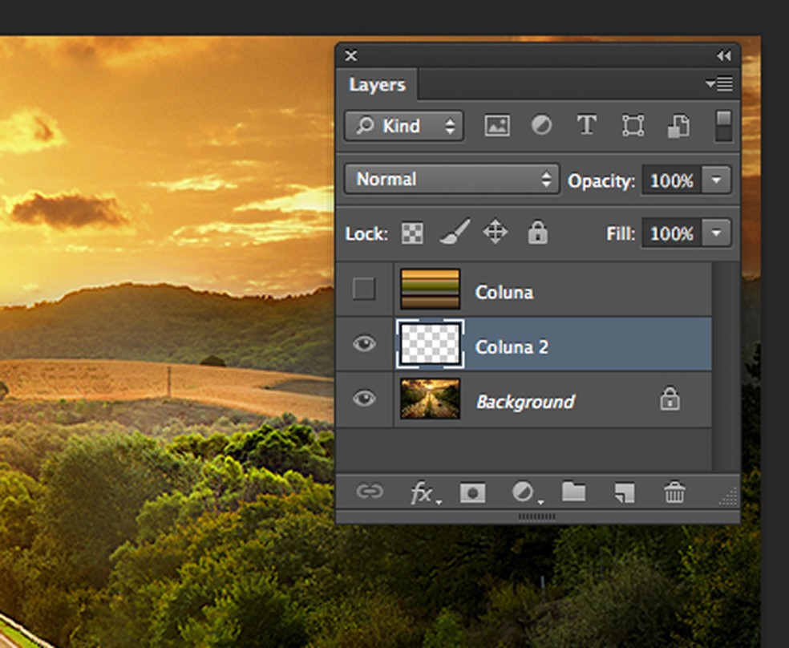Select the Background layer name
Screen dimensions: 789x648
pos(525,402)
